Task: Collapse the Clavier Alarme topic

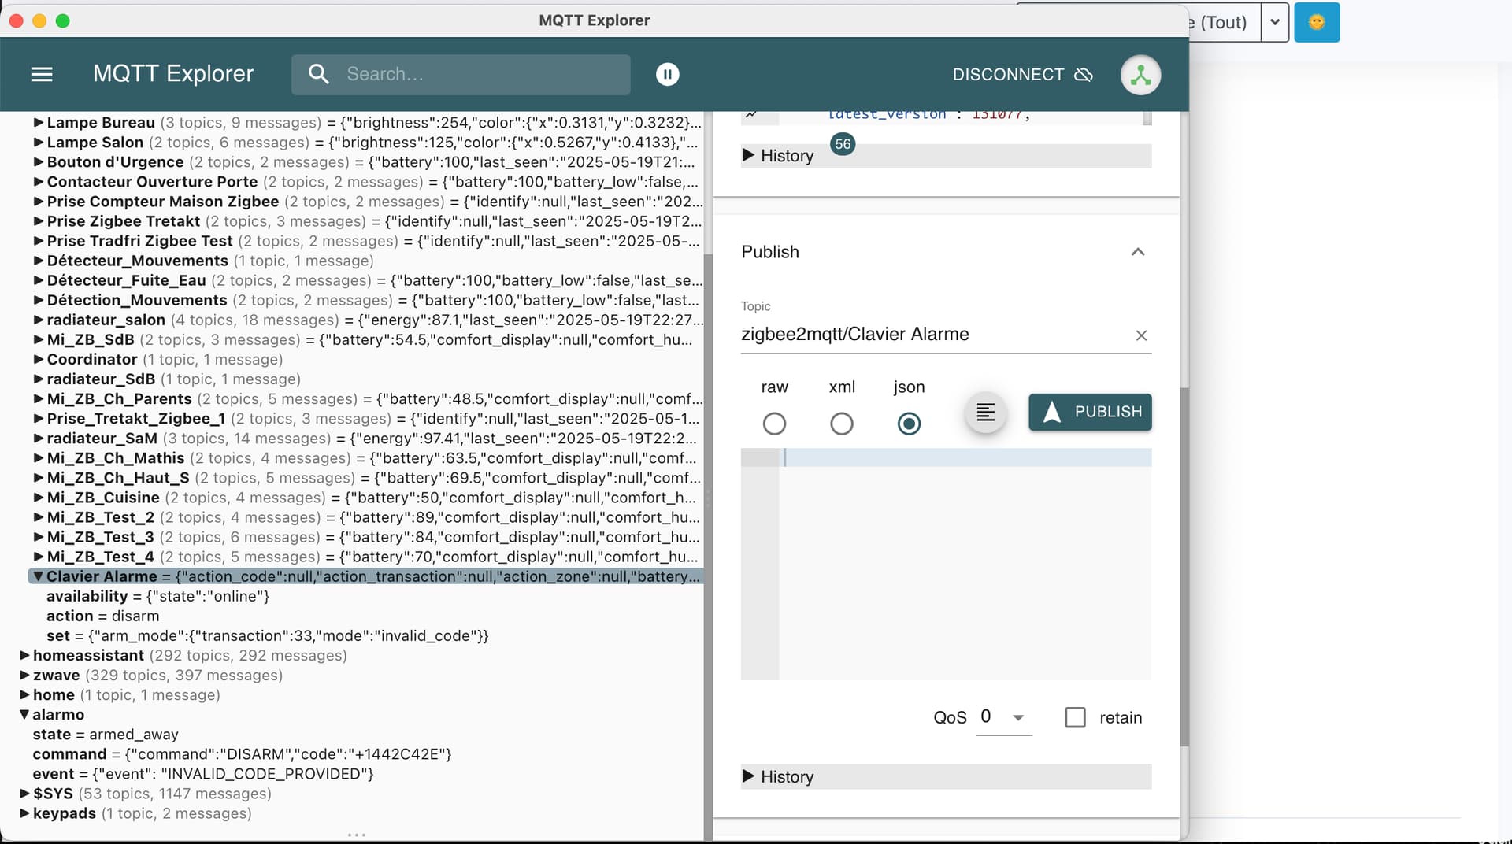Action: click(38, 576)
